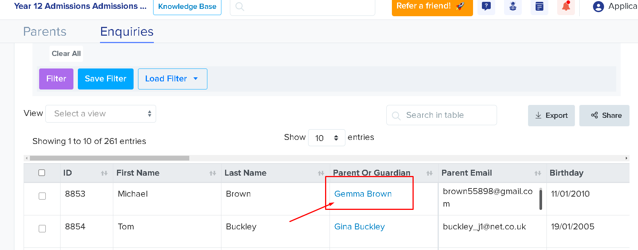This screenshot has height=250, width=638.
Task: Focus the Search in table field
Action: (x=441, y=115)
